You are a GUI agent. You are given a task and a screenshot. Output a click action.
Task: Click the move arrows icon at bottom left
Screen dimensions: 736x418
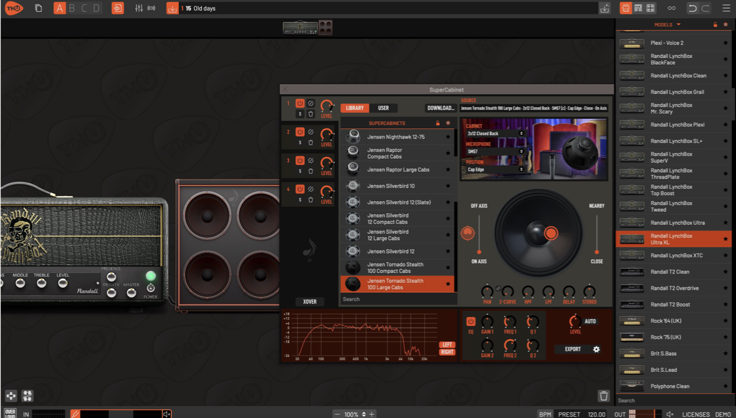pos(11,396)
